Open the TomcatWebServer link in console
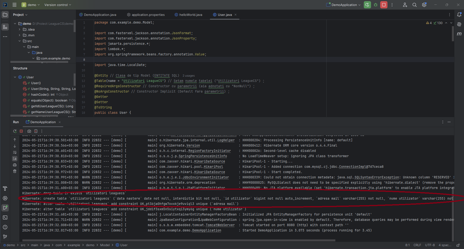Viewport: 464px width, 249px height. pyautogui.click(x=220, y=225)
